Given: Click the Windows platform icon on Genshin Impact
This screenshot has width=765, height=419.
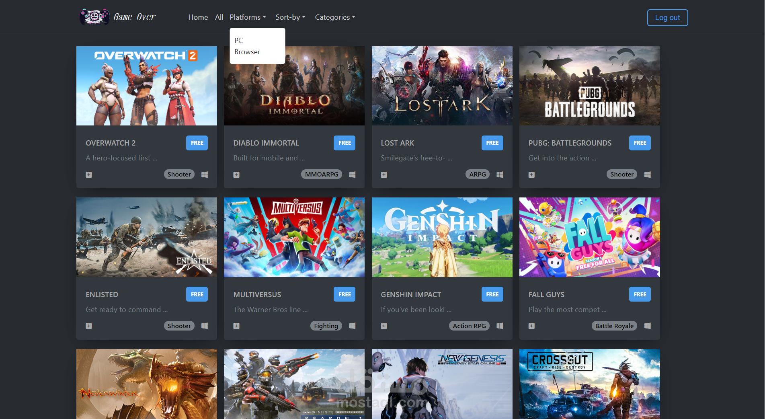Looking at the screenshot, I should (500, 326).
